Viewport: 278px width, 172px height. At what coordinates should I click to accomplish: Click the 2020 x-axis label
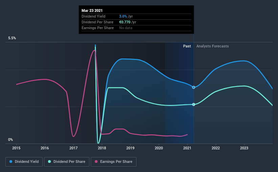[x=159, y=148]
